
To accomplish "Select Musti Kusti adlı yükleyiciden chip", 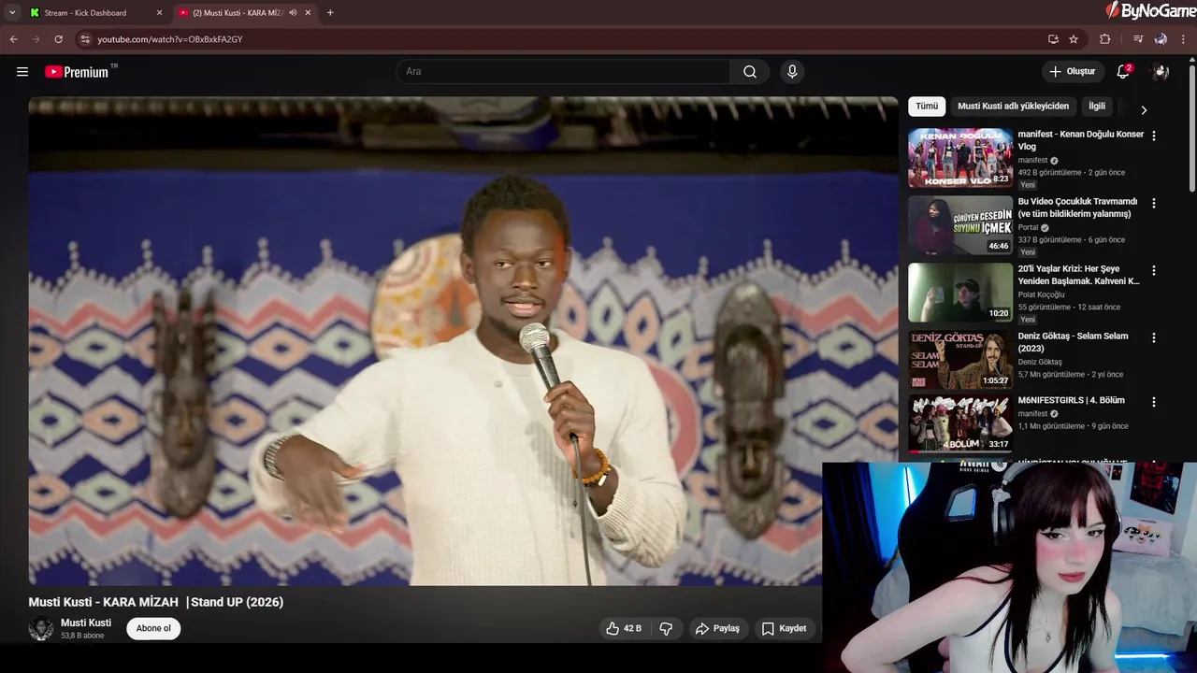I will coord(1013,107).
